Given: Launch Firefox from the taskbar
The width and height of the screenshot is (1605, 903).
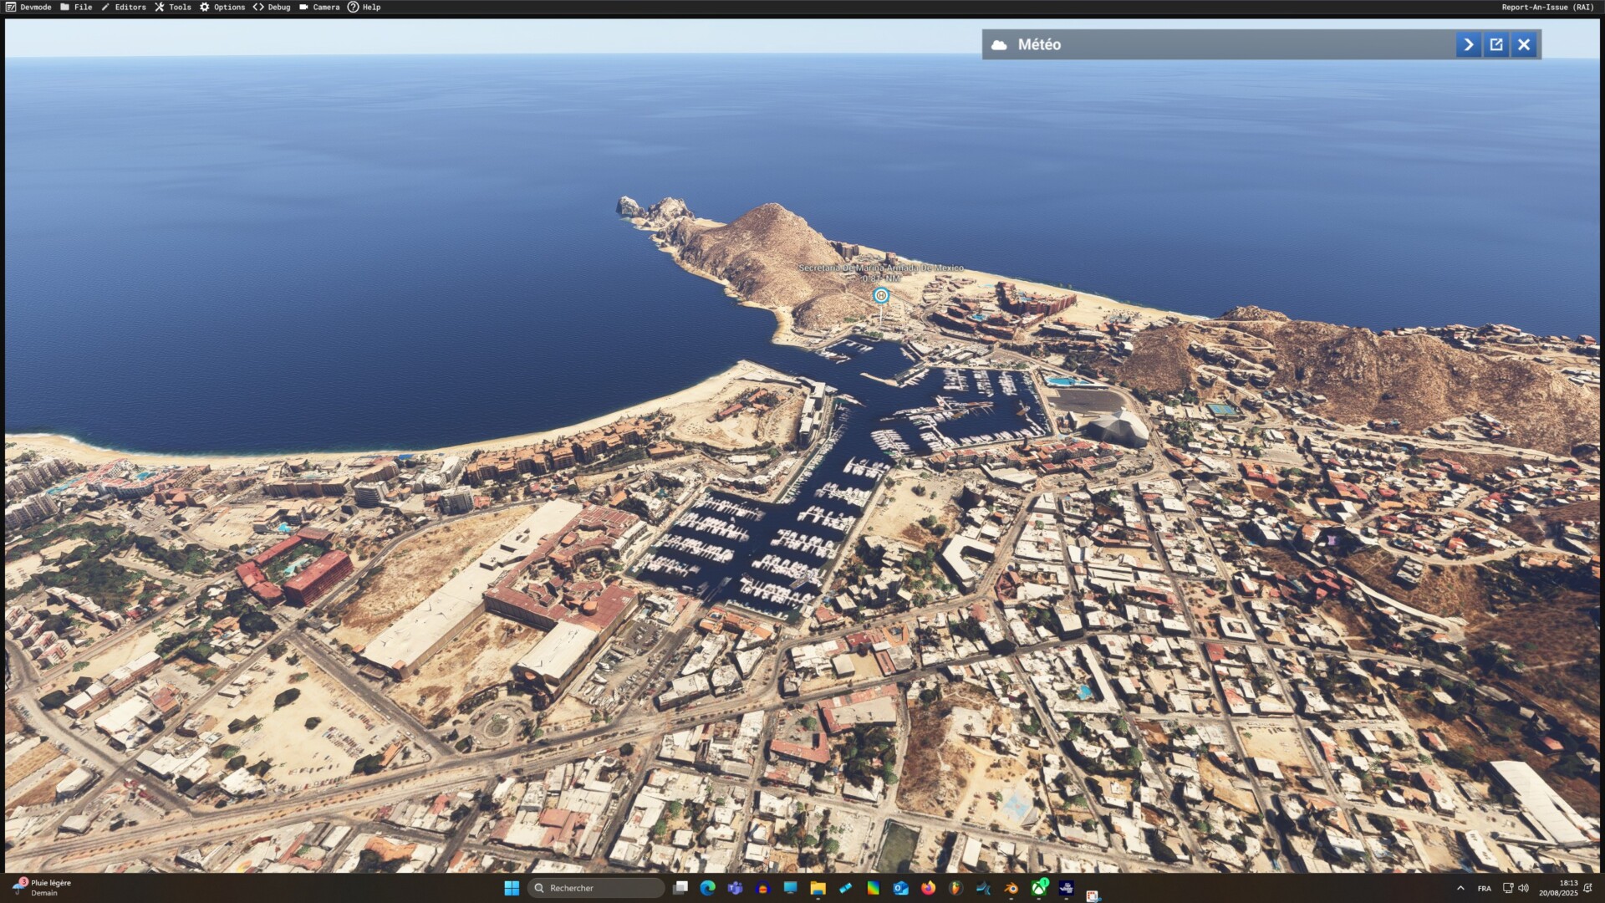Looking at the screenshot, I should point(928,888).
